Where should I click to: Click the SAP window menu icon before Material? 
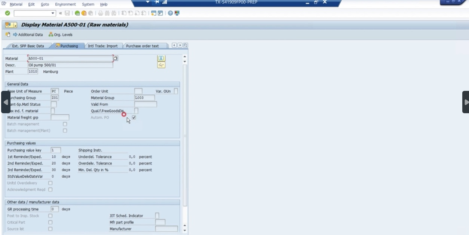pyautogui.click(x=4, y=4)
